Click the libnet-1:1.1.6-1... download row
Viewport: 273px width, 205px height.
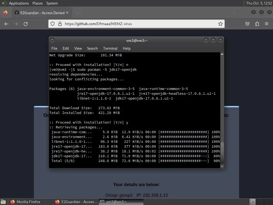(136, 142)
